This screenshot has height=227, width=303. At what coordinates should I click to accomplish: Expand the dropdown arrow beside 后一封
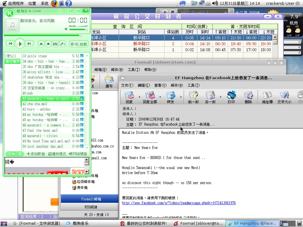(x=220, y=97)
